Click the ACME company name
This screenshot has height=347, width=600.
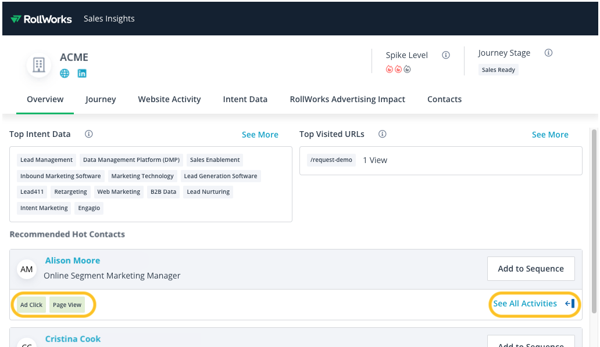(74, 57)
